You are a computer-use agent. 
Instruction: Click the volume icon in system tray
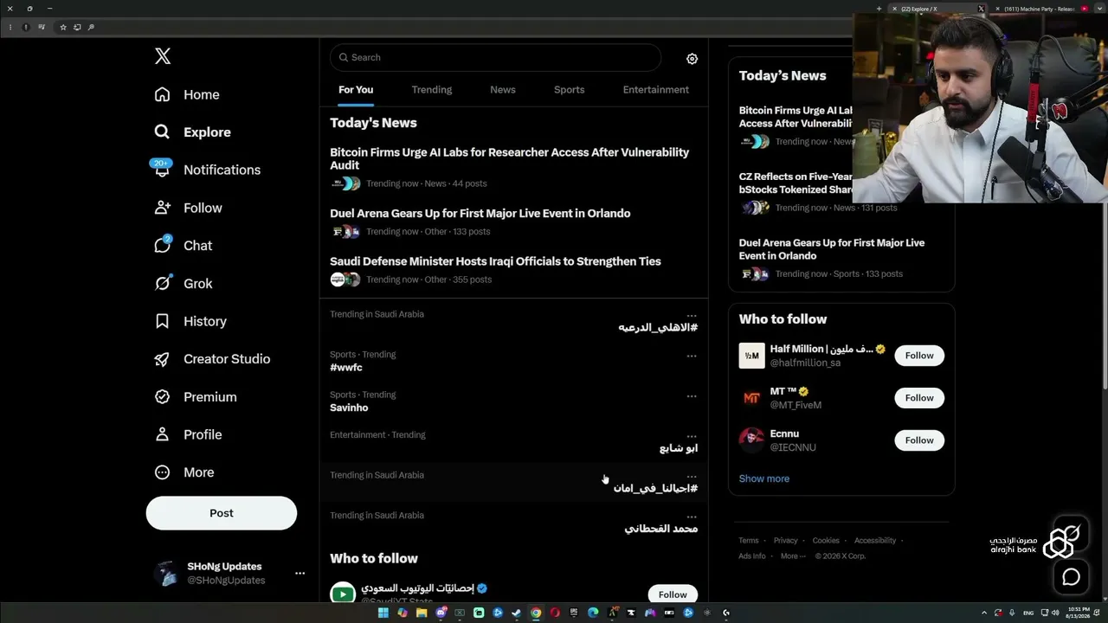1054,613
